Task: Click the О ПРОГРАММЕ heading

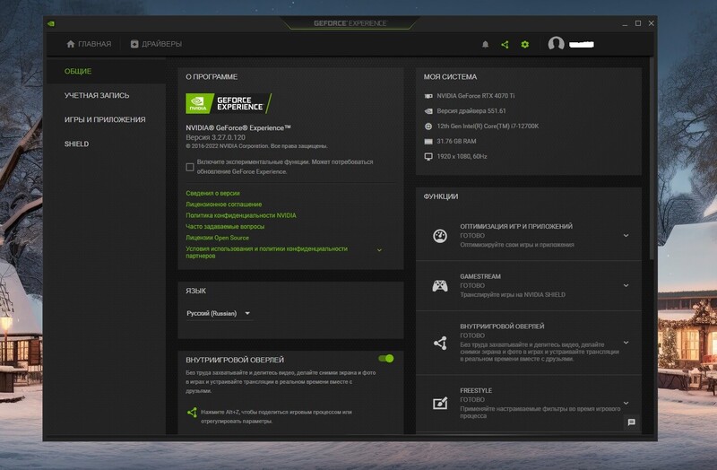Action: coord(212,77)
